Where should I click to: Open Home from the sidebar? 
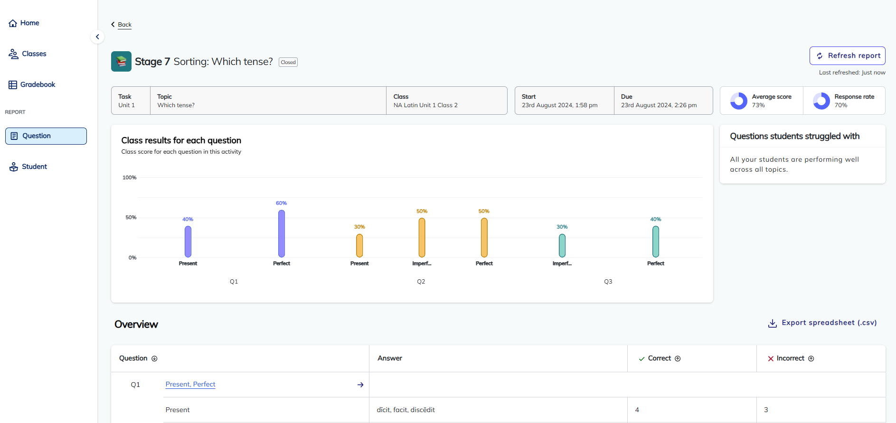pyautogui.click(x=24, y=23)
